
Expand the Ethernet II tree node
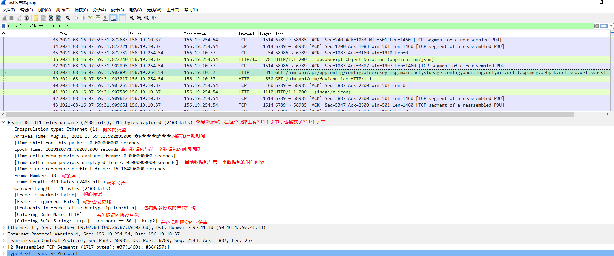[3, 227]
